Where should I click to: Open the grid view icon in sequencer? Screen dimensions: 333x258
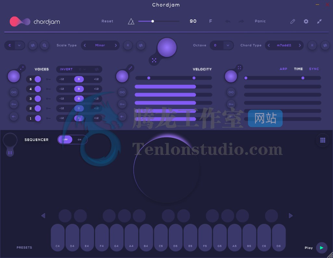pyautogui.click(x=323, y=140)
